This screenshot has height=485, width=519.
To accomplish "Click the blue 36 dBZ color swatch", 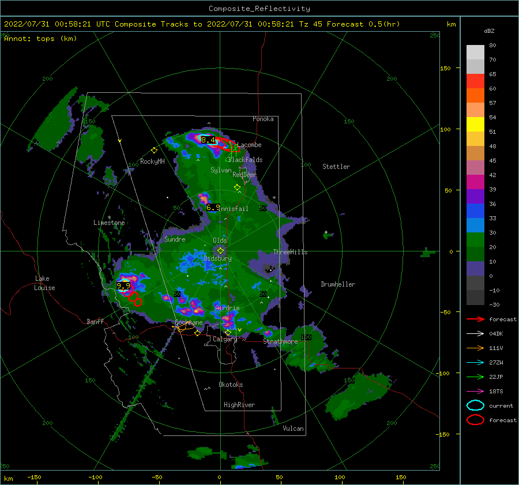I will [x=475, y=211].
